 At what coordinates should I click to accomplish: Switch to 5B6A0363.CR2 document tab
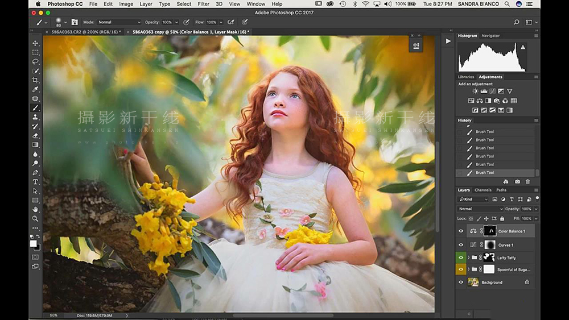coord(86,32)
